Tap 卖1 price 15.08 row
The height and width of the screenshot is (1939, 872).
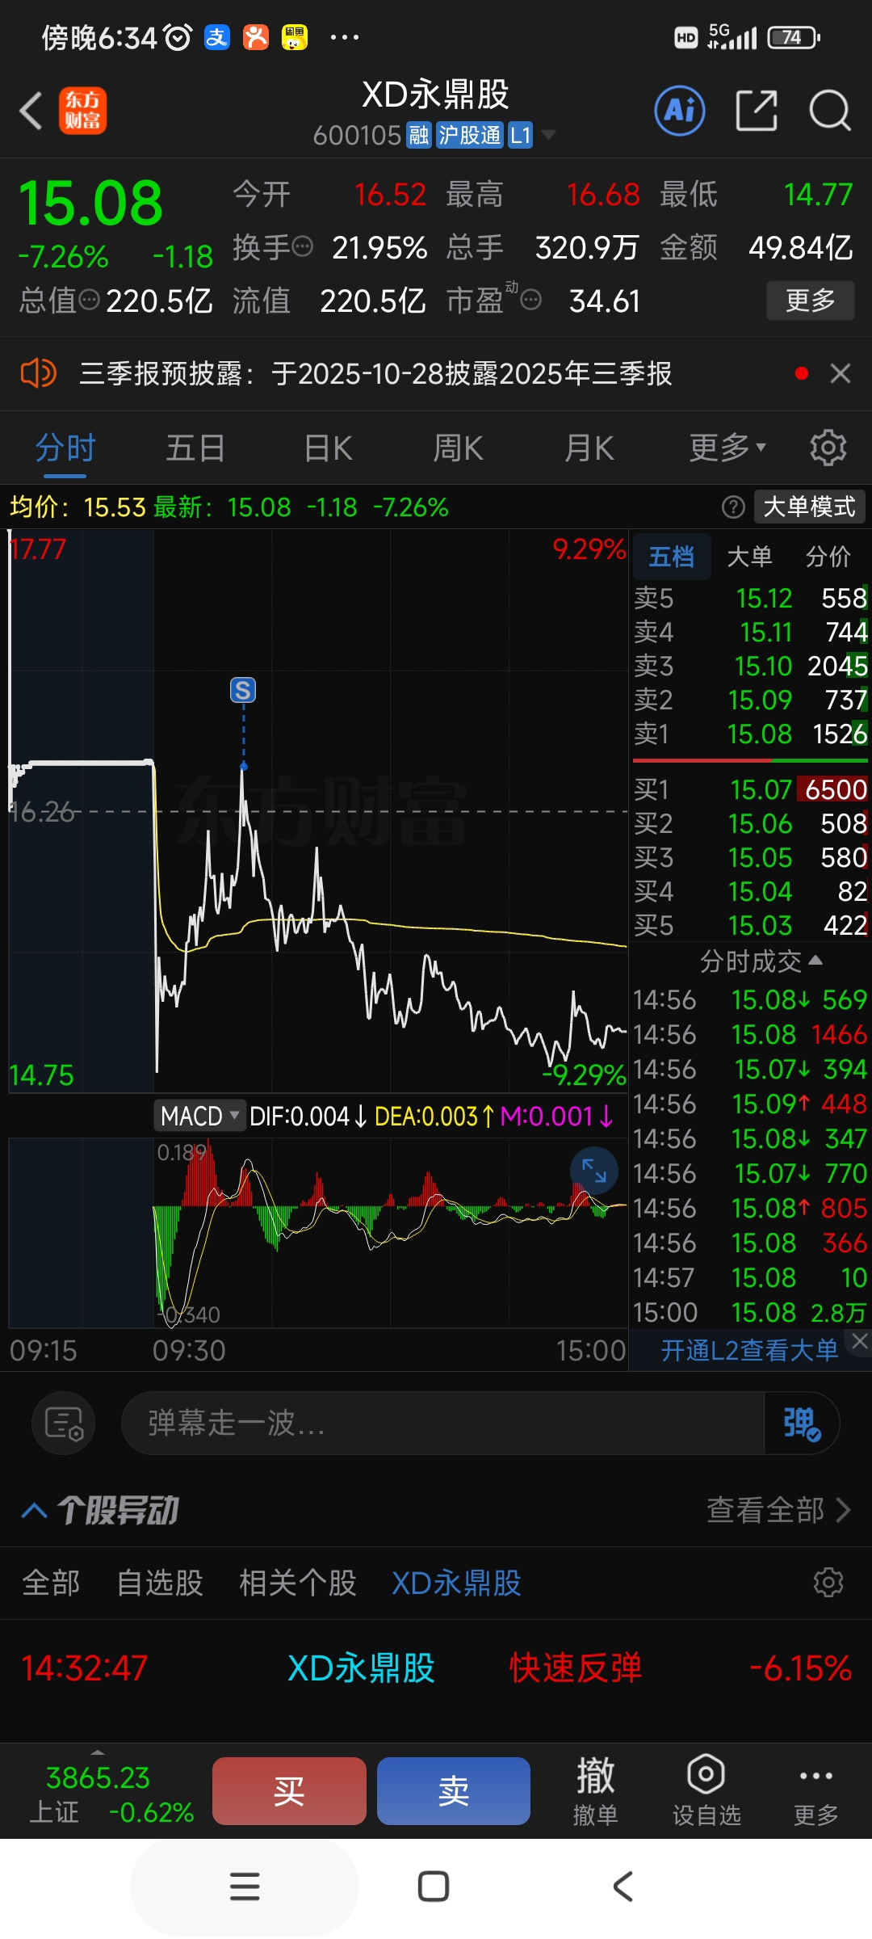pyautogui.click(x=750, y=734)
